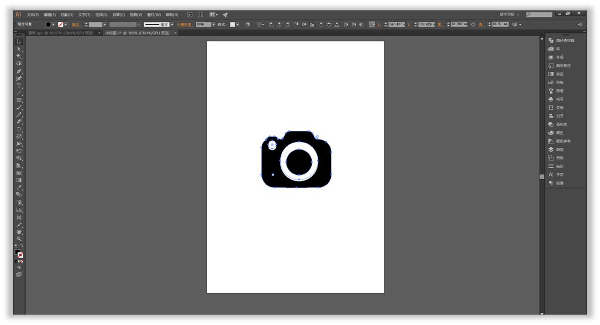
Task: Open the stroke style 基本 dropdown
Action: point(172,24)
